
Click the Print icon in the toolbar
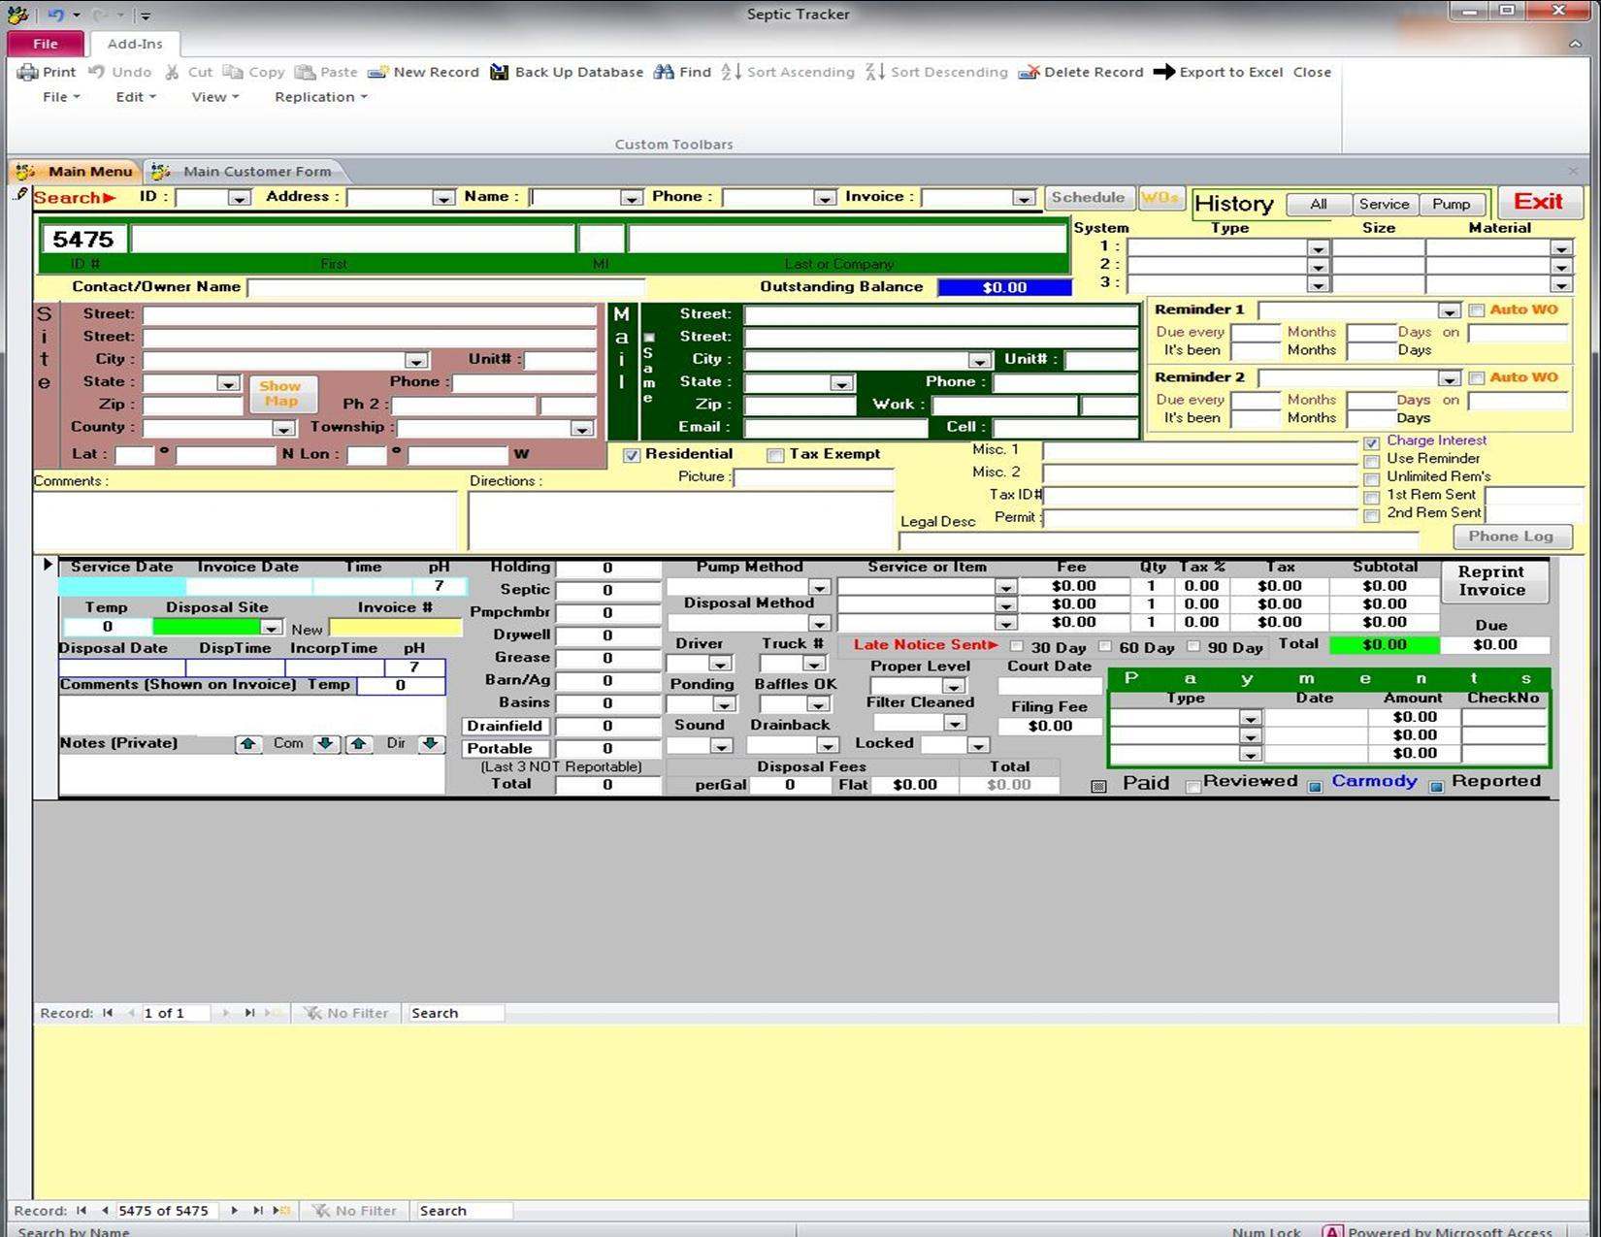coord(28,72)
